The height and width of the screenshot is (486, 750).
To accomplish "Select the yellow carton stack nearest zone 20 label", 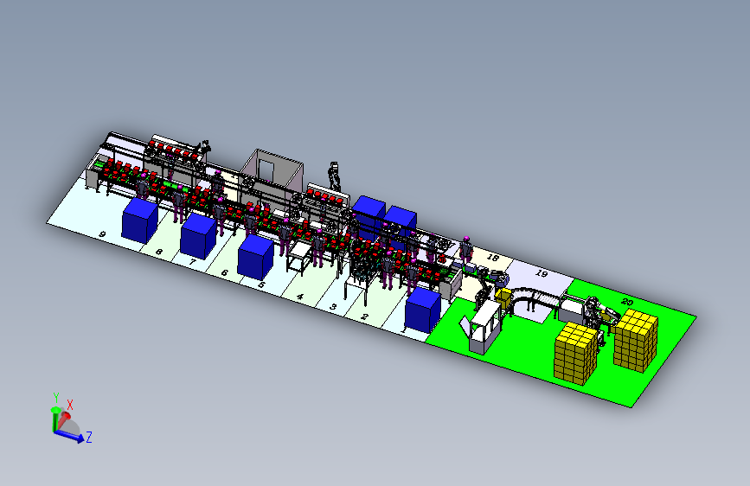I will pos(635,340).
